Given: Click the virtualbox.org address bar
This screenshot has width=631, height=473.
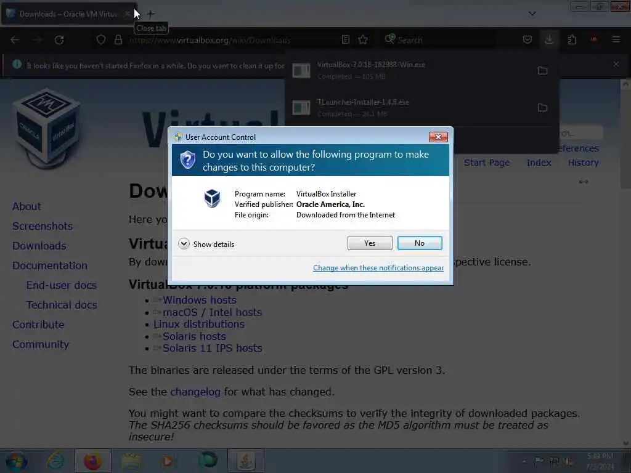Looking at the screenshot, I should pyautogui.click(x=210, y=40).
